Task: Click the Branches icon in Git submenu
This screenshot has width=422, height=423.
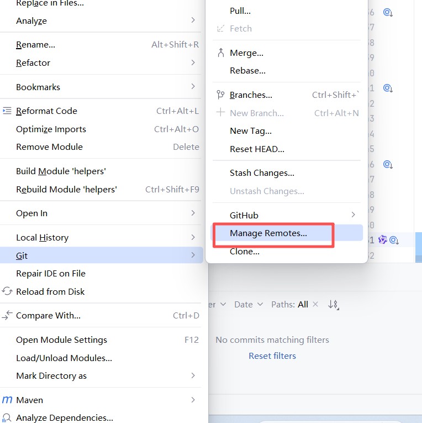Action: click(x=220, y=95)
